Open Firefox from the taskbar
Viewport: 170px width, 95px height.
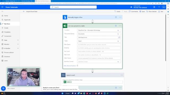click(96, 93)
